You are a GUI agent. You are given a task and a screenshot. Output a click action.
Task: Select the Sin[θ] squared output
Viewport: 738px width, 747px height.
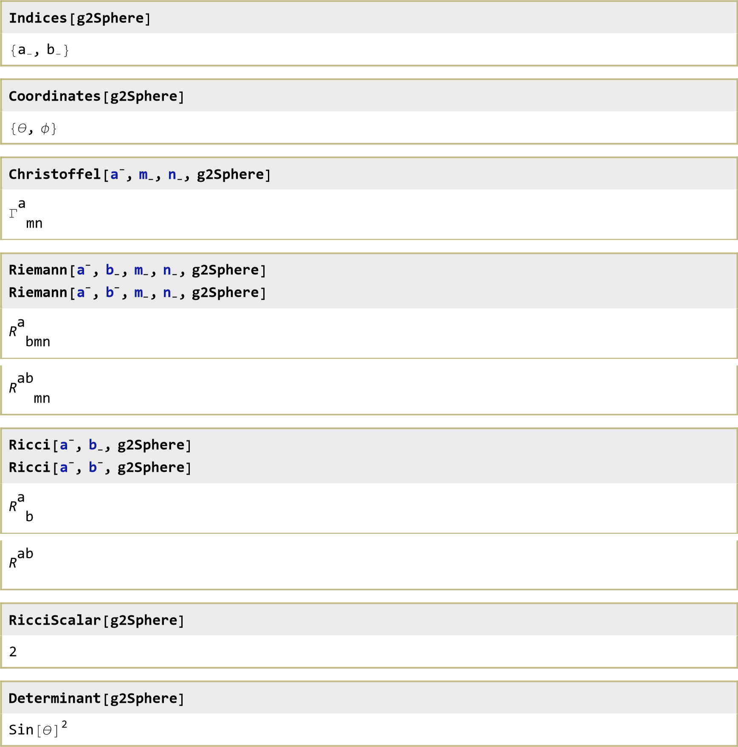tap(38, 729)
